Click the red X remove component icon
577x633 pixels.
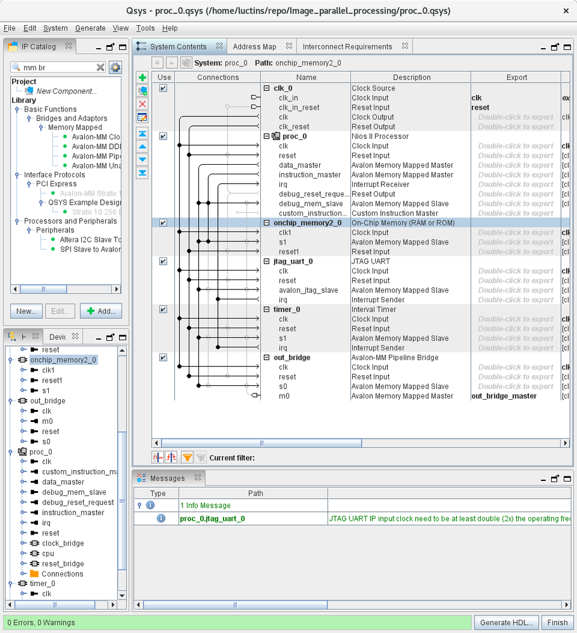tap(143, 104)
